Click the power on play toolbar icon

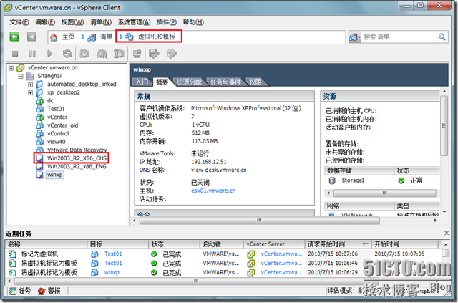(x=49, y=54)
